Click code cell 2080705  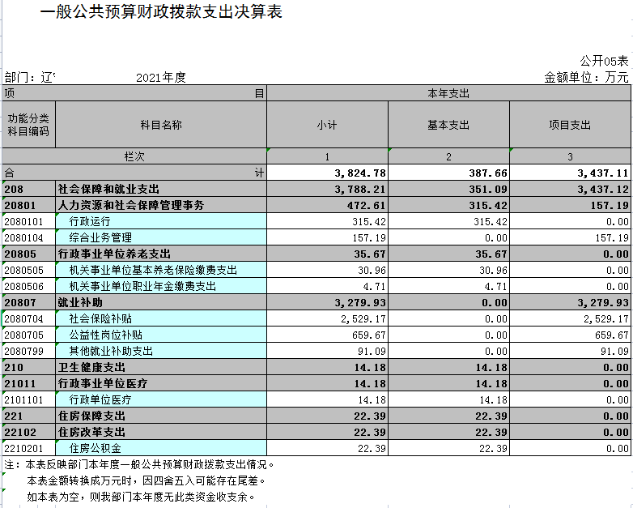(28, 335)
